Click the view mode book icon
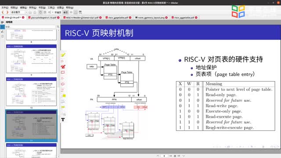The image size is (281, 158). (x=80, y=12)
